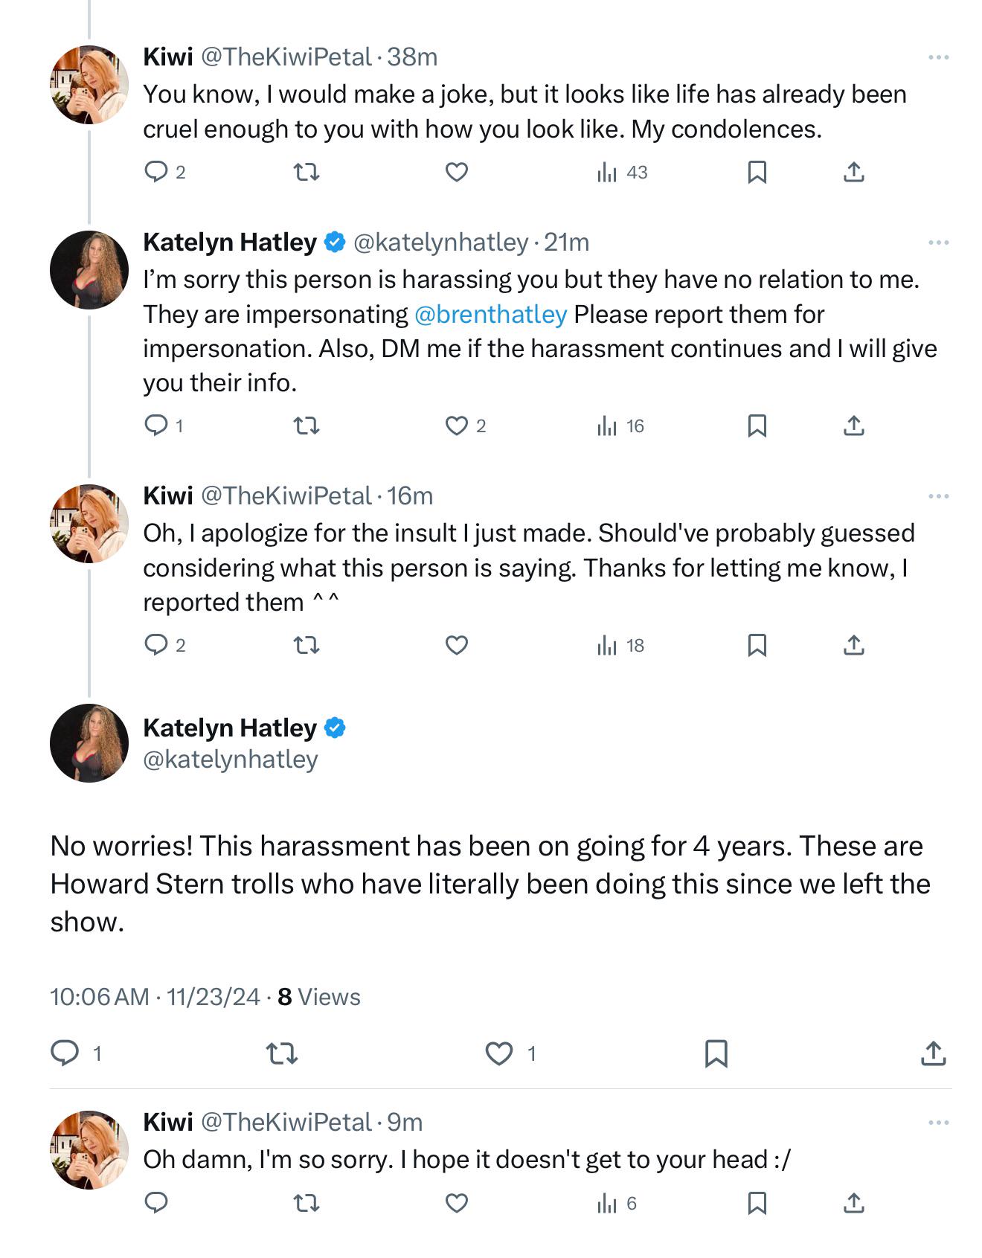This screenshot has width=982, height=1258.
Task: Like Kiwi's 38m condolences tweet
Action: tap(456, 173)
